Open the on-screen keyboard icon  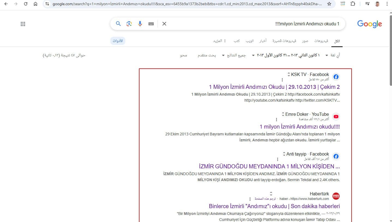[151, 24]
